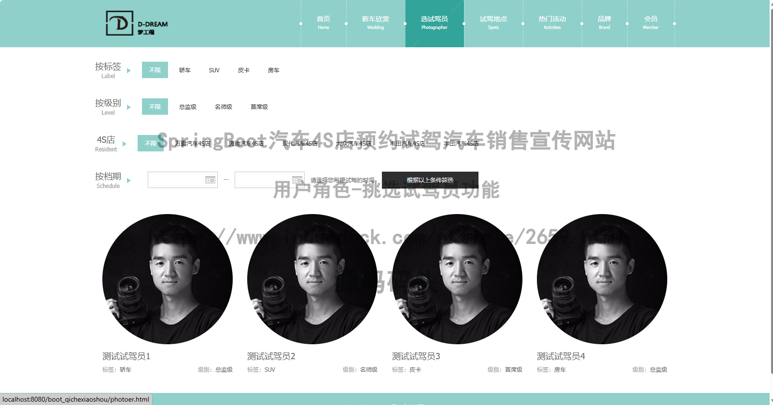Go to 试驾地点 Spots page
This screenshot has height=405, width=773.
tap(493, 23)
